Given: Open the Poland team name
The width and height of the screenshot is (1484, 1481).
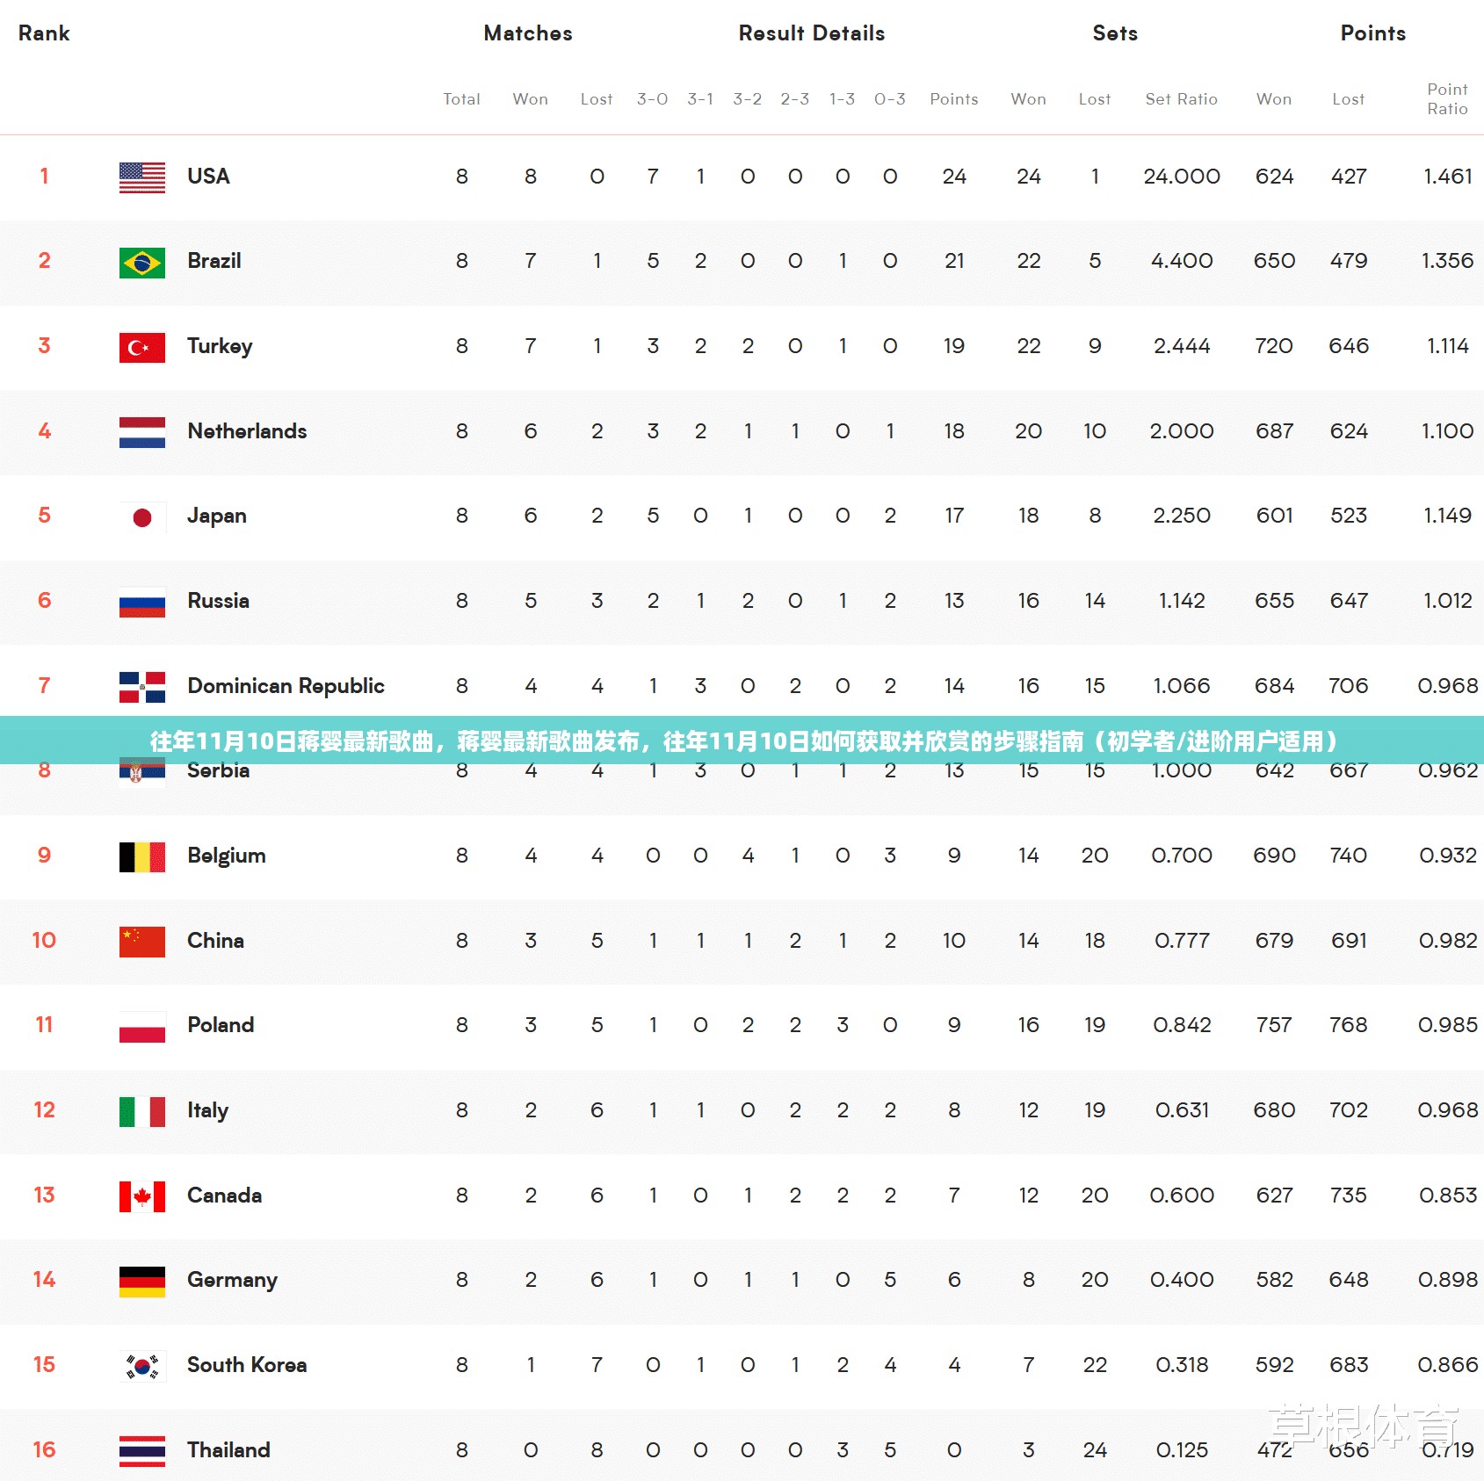Looking at the screenshot, I should (x=221, y=1025).
